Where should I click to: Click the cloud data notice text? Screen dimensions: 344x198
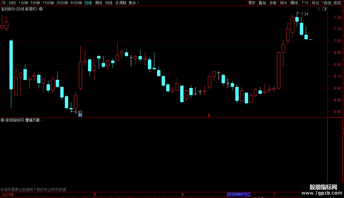coord(33,189)
